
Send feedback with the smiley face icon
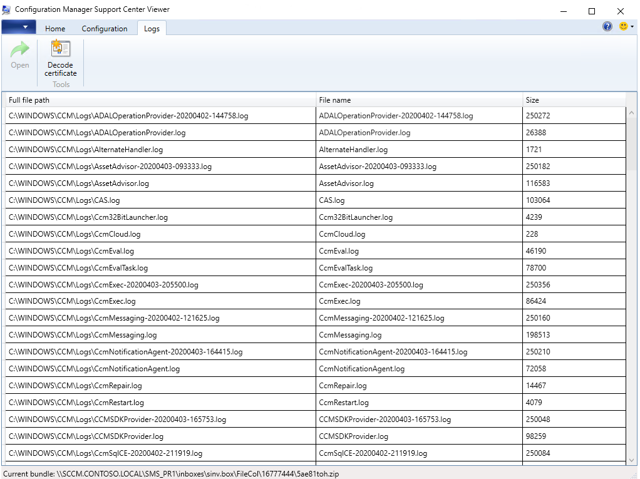coord(623,26)
